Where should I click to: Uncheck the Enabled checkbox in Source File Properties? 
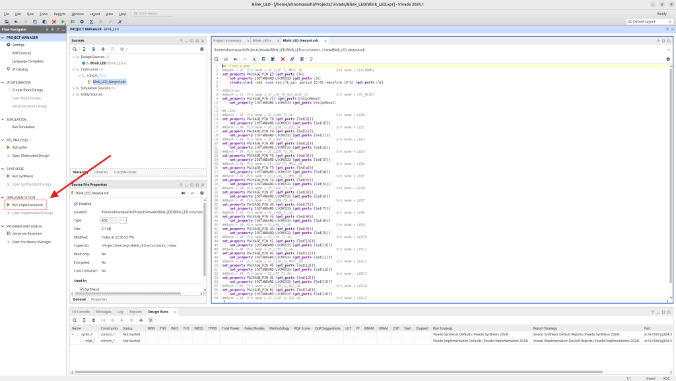pyautogui.click(x=75, y=204)
